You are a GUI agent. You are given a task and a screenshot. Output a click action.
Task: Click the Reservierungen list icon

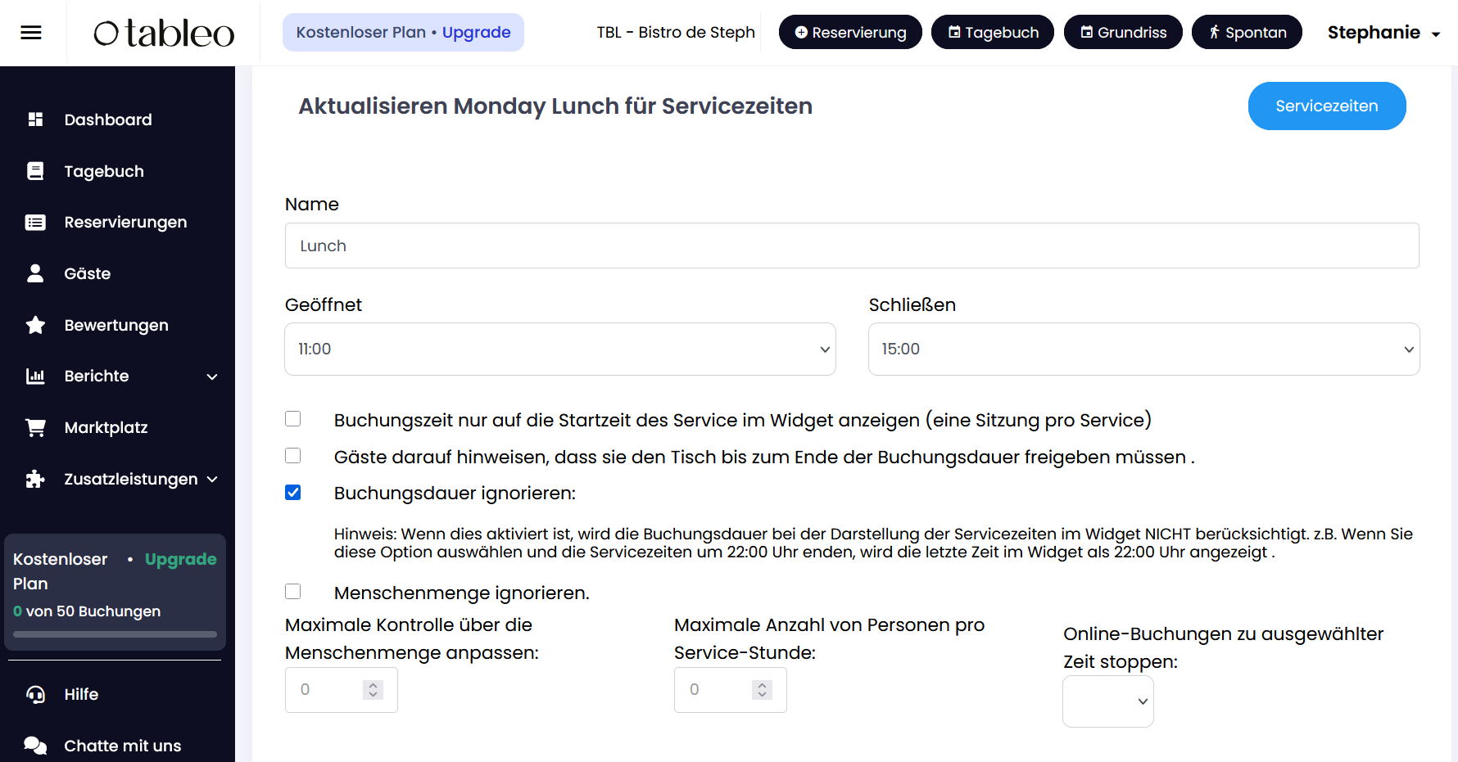tap(35, 223)
